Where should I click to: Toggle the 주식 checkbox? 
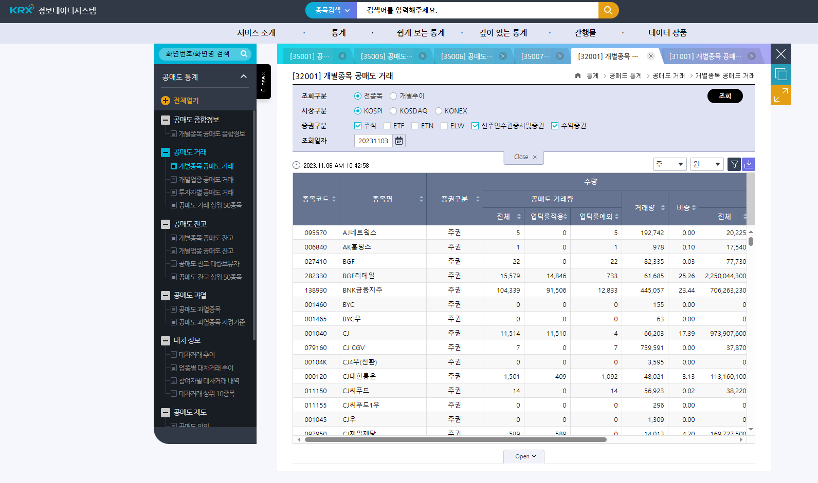pyautogui.click(x=358, y=126)
